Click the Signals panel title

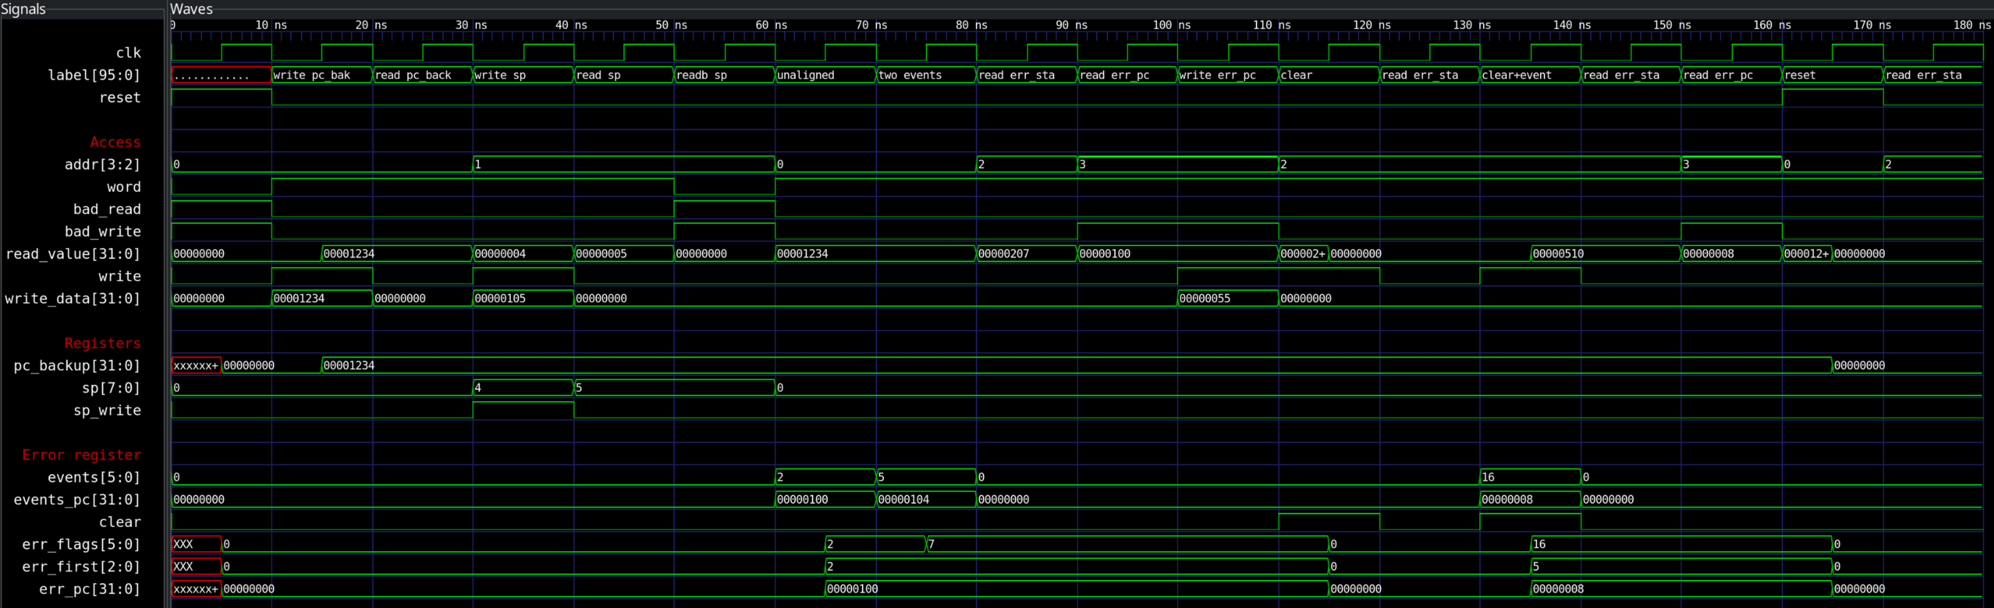click(x=23, y=9)
